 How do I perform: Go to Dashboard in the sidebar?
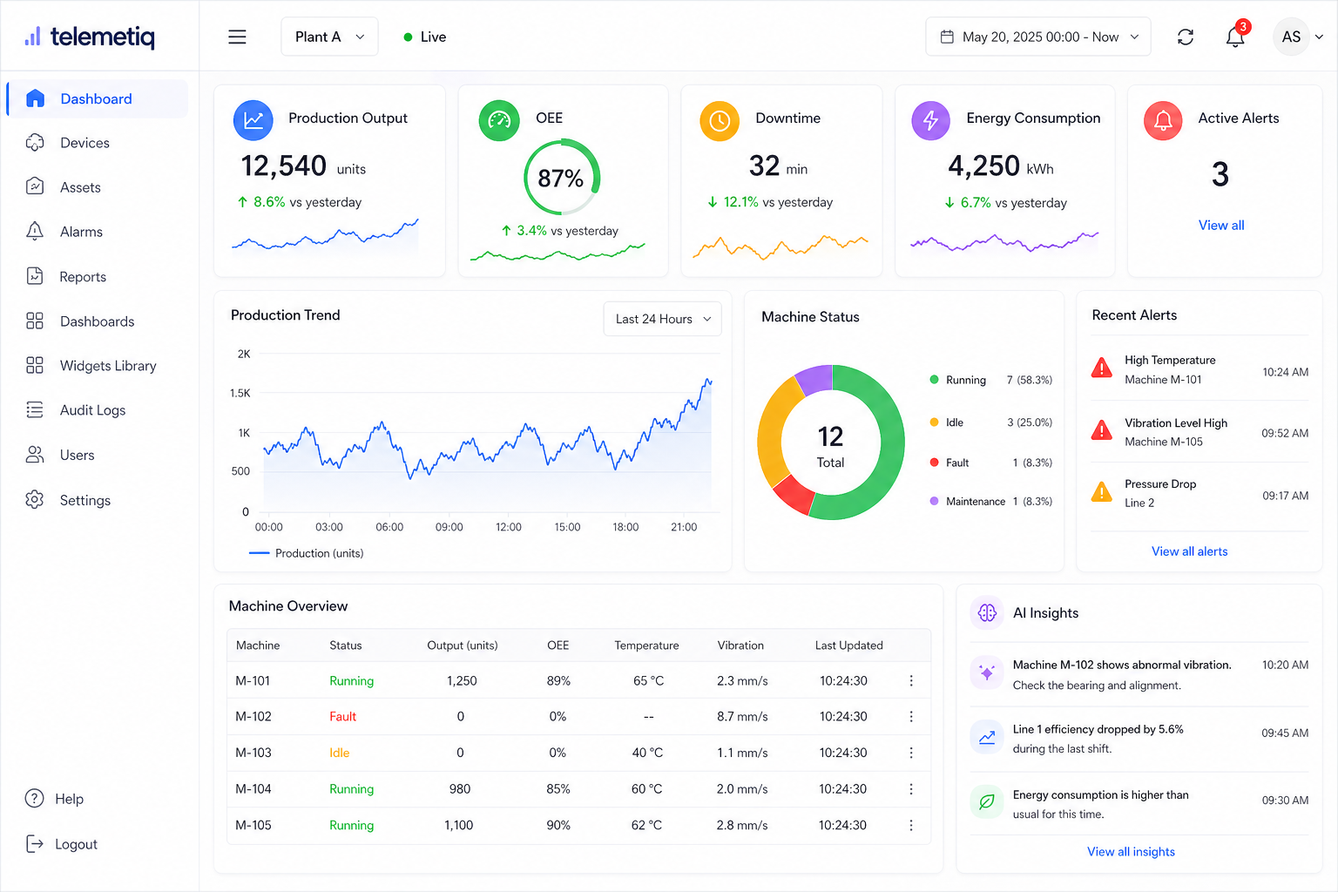click(x=98, y=98)
